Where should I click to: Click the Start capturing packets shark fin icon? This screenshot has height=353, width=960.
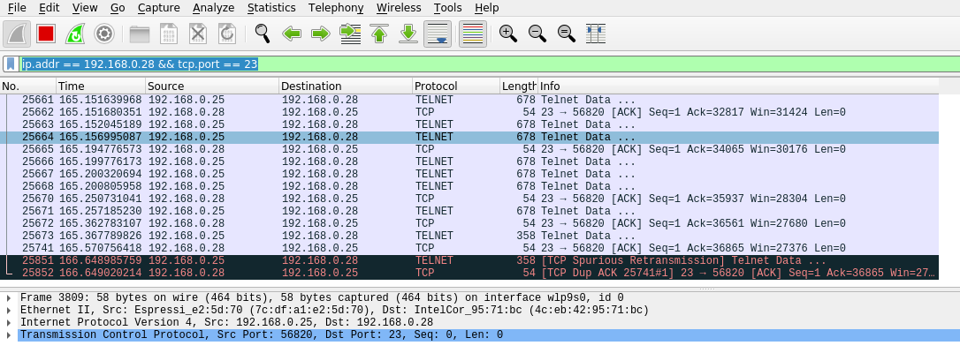click(17, 34)
